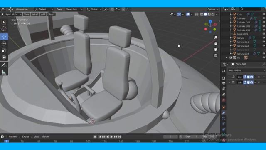Click the current frame number field
This screenshot has width=266, height=150.
(170, 137)
